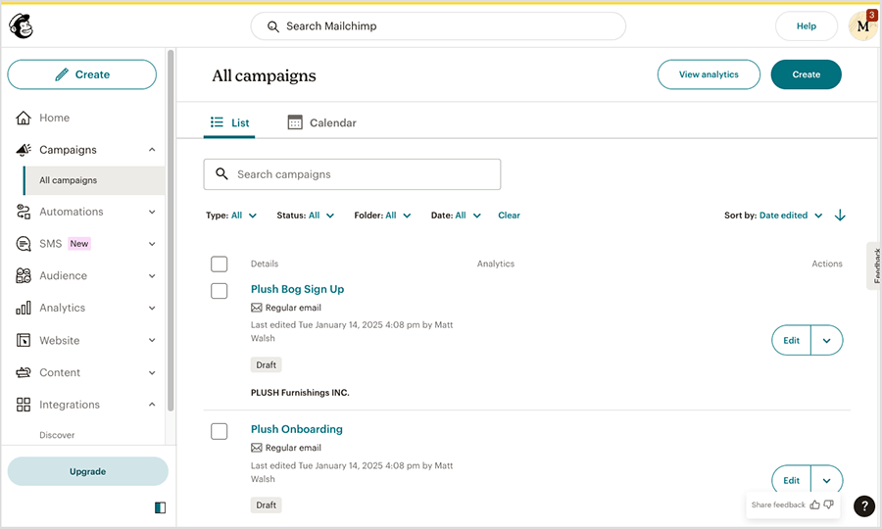The height and width of the screenshot is (529, 882).
Task: Open Plush Bog Sign Up edit options arrow
Action: click(x=827, y=340)
